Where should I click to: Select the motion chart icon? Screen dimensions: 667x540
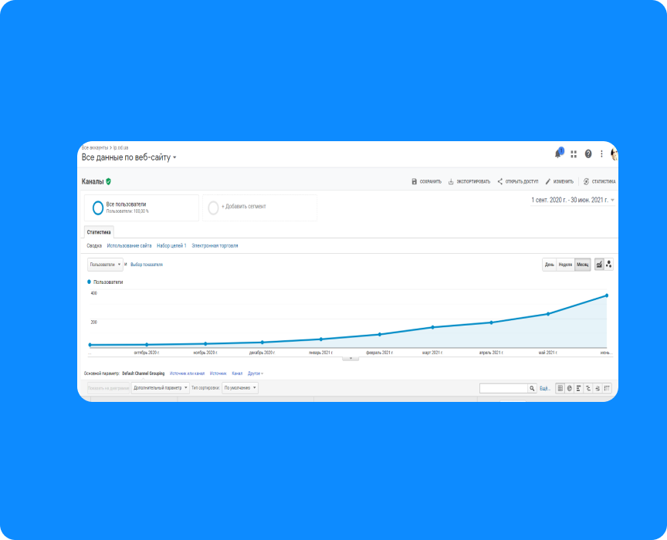(609, 265)
